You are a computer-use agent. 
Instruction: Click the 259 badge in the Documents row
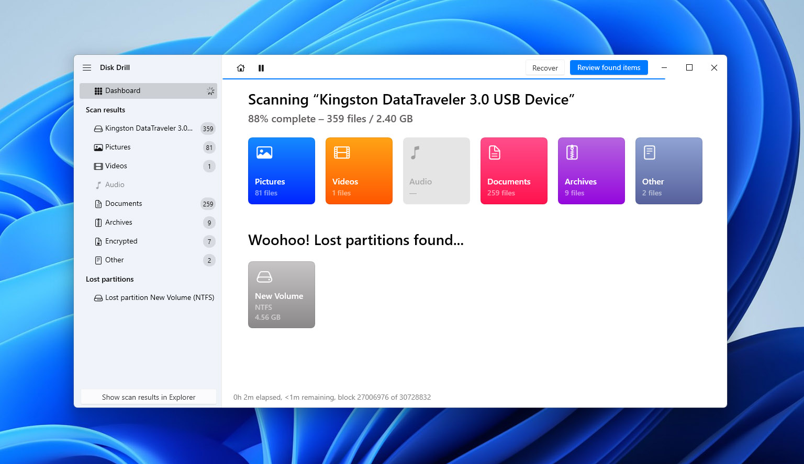pos(208,204)
